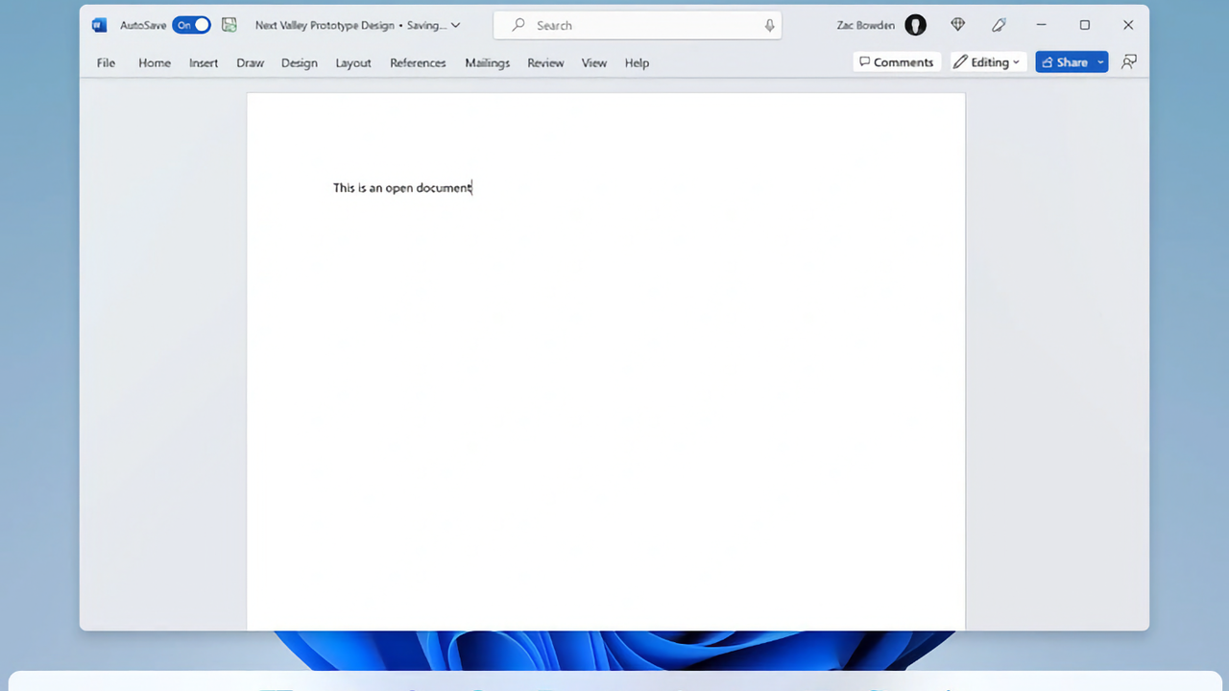Open the File menu

(x=106, y=63)
